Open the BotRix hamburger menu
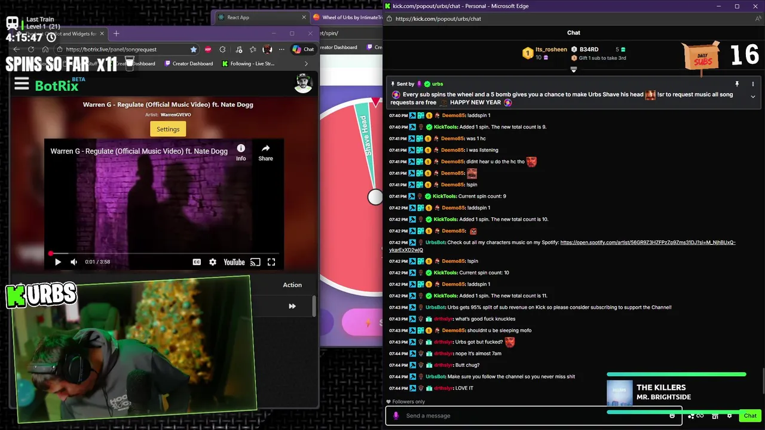This screenshot has height=430, width=765. [x=22, y=84]
